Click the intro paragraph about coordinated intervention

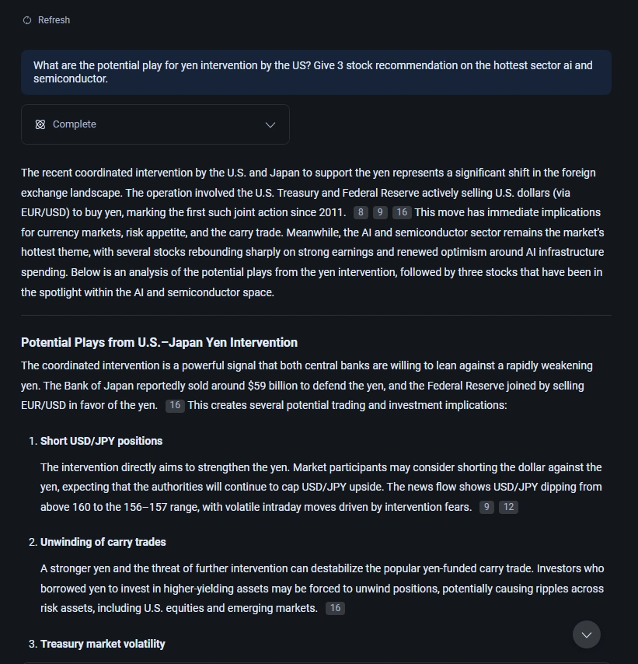[313, 232]
